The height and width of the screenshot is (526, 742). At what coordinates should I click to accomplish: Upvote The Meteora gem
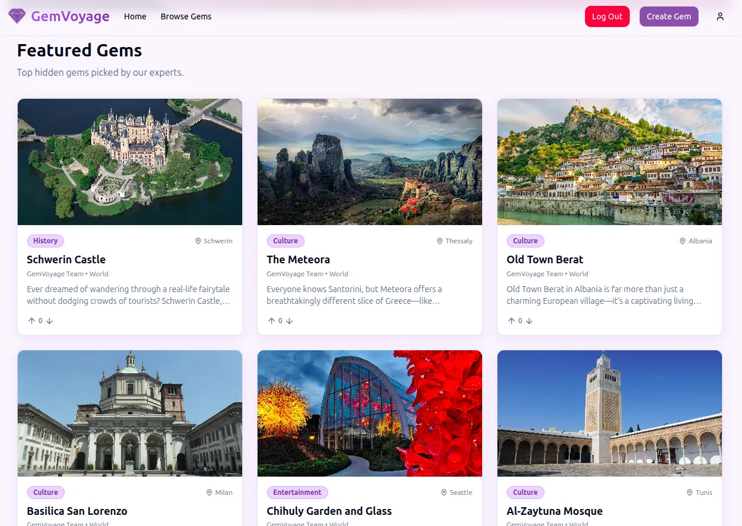click(x=272, y=321)
